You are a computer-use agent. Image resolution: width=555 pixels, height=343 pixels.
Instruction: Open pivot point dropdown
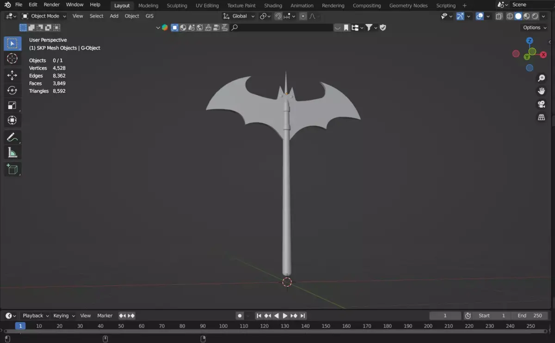click(x=265, y=16)
